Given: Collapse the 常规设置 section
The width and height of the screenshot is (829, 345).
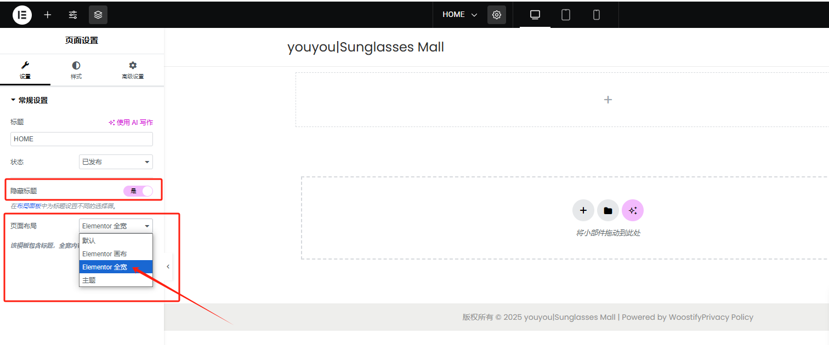Looking at the screenshot, I should pos(30,100).
